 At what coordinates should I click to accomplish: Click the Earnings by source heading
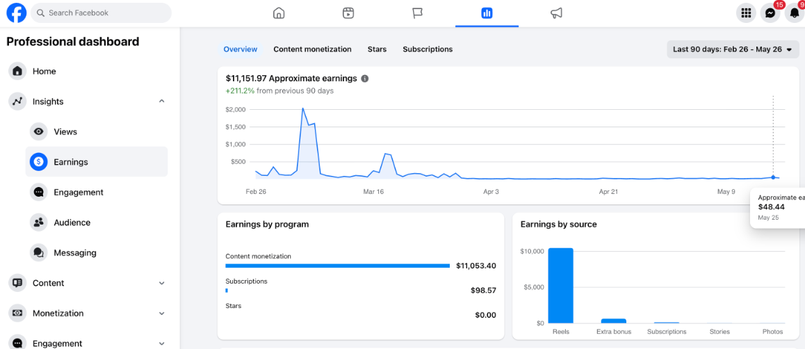pos(559,225)
